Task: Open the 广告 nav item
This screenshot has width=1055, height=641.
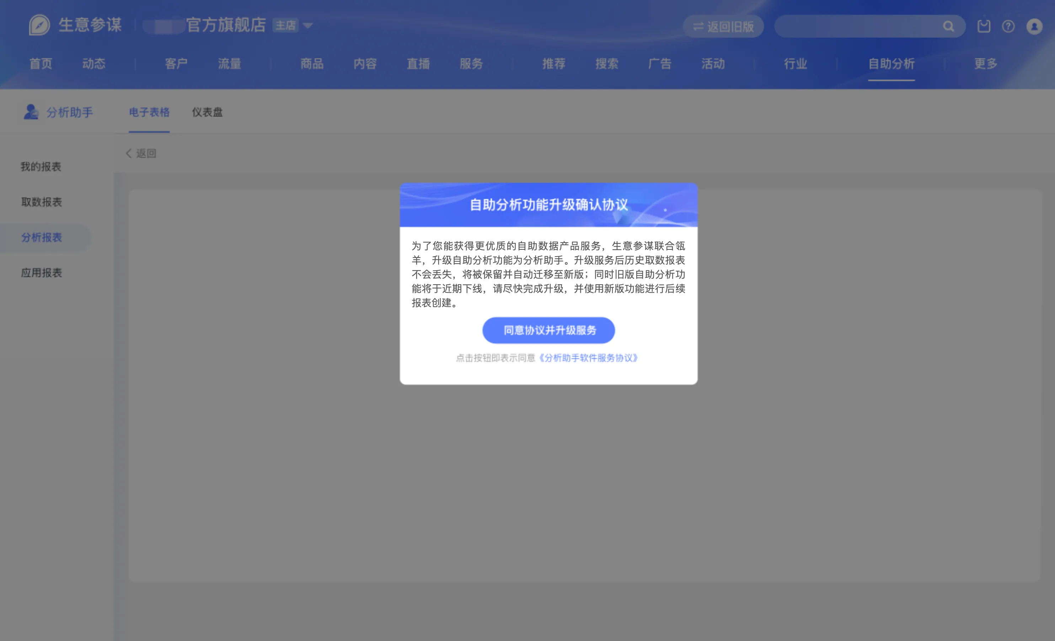Action: tap(660, 64)
